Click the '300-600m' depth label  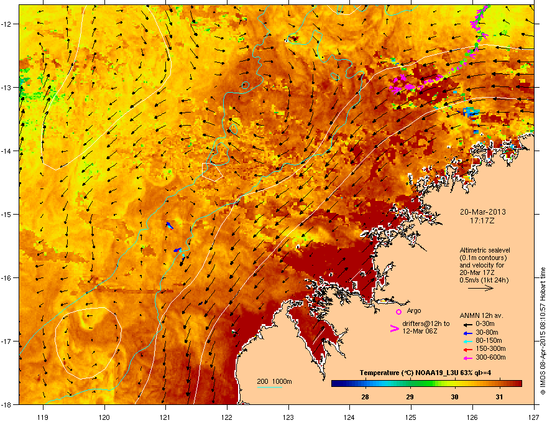coord(490,357)
